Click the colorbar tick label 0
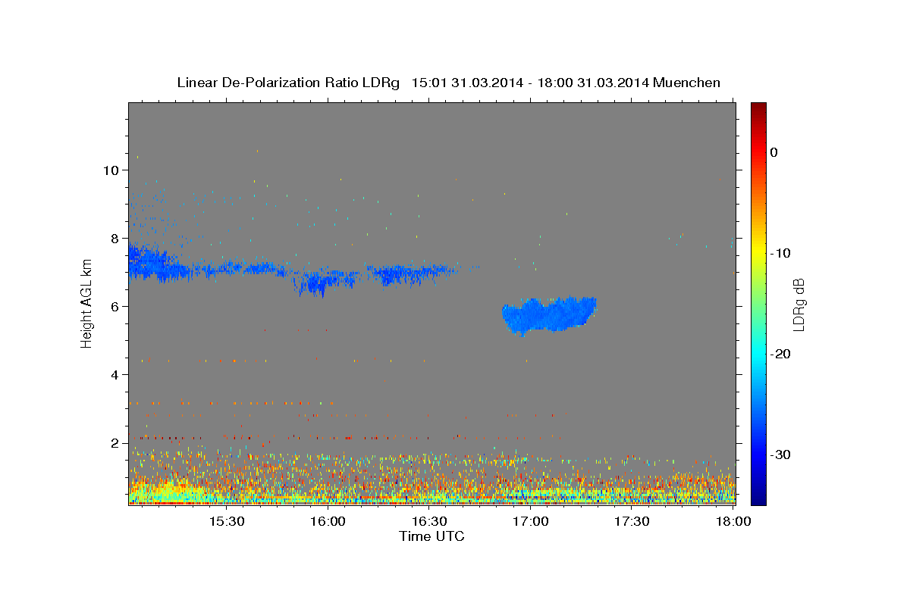Viewport: 910px width, 606px height. coord(774,152)
